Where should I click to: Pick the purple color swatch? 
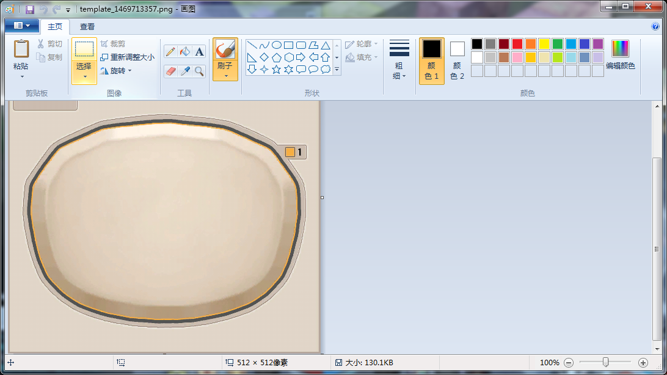coord(598,44)
